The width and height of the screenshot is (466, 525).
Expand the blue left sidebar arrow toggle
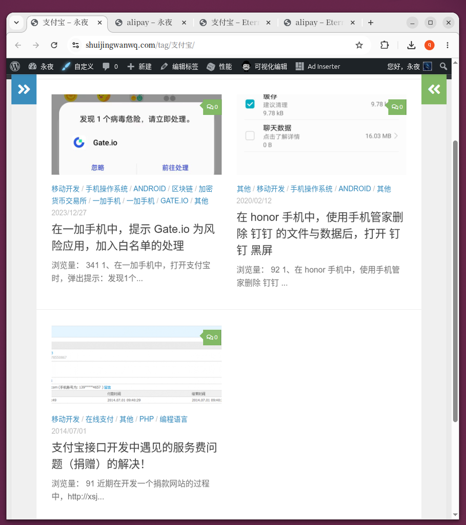pos(24,89)
